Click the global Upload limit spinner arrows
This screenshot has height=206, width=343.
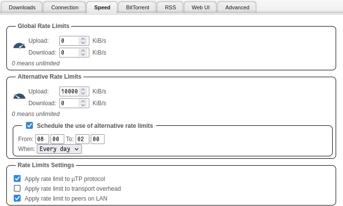click(83, 41)
